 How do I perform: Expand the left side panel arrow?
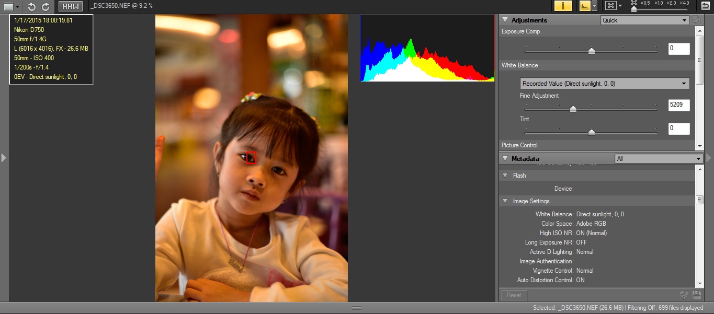coord(4,157)
